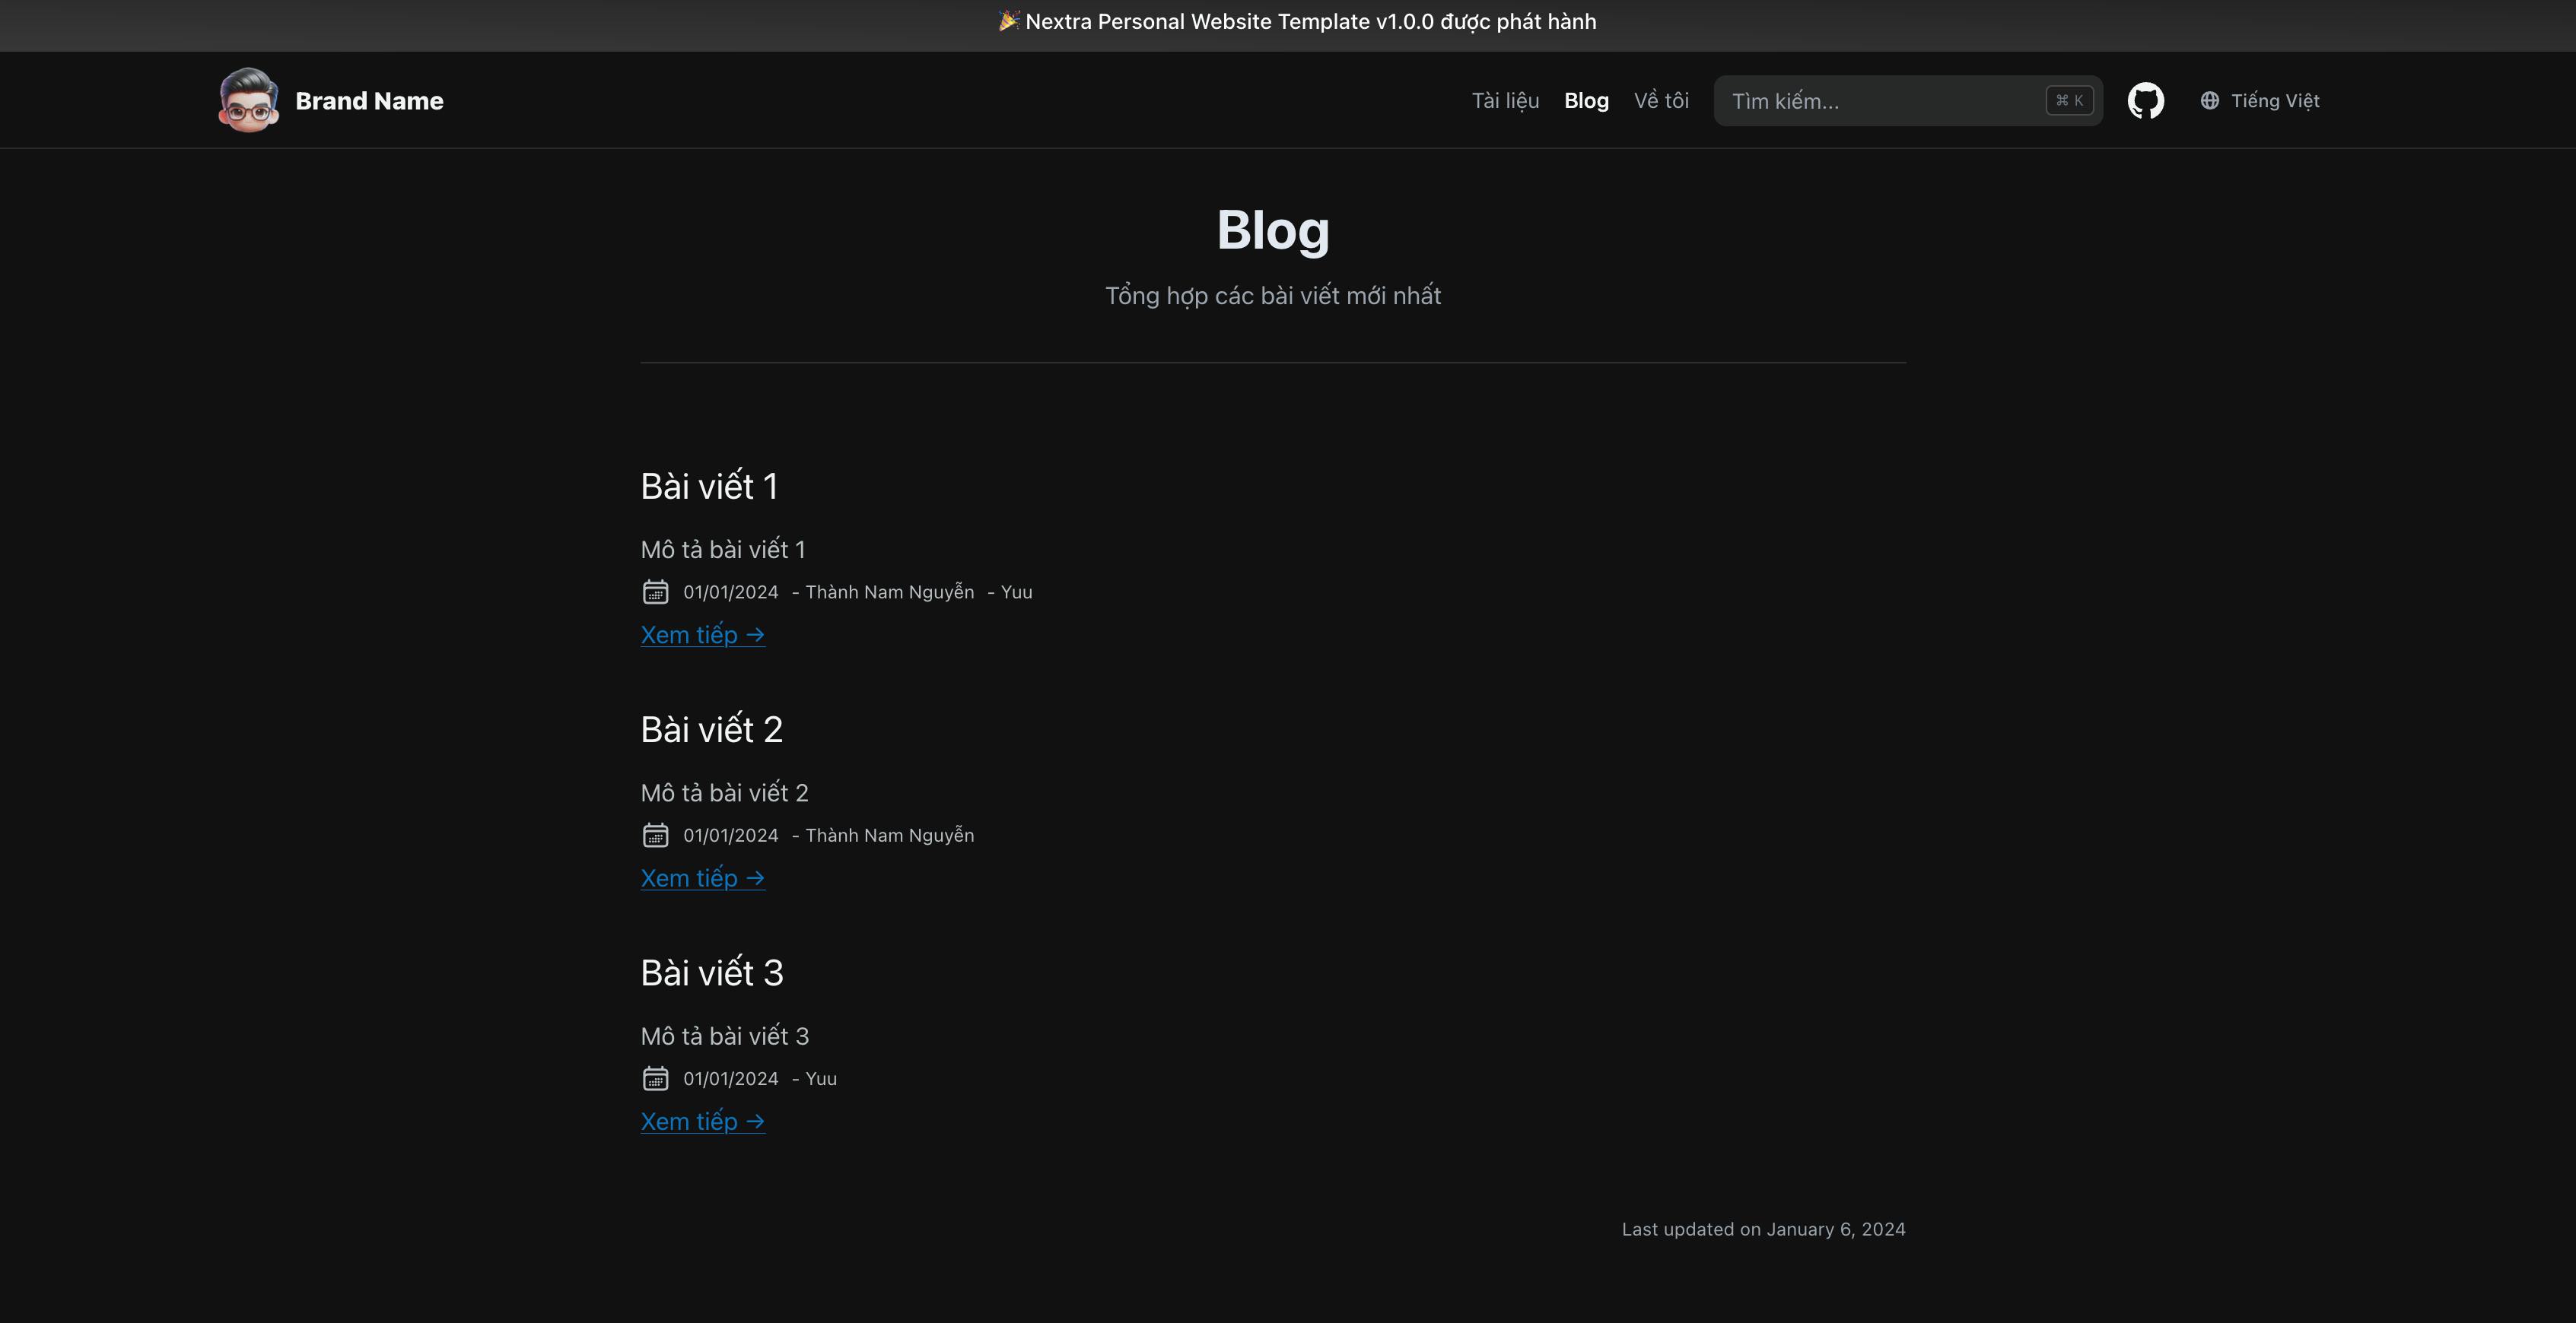Open Xem tiếp link under Bài viết 2

[x=703, y=878]
